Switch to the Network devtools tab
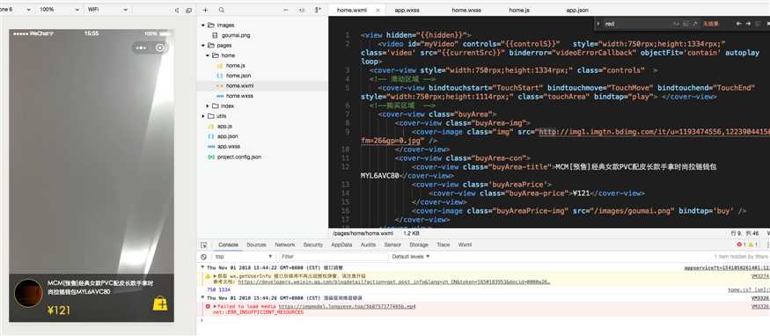770x336 pixels. tap(285, 245)
